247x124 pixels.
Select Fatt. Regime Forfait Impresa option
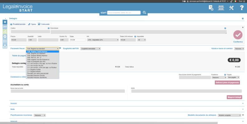(x=43, y=51)
